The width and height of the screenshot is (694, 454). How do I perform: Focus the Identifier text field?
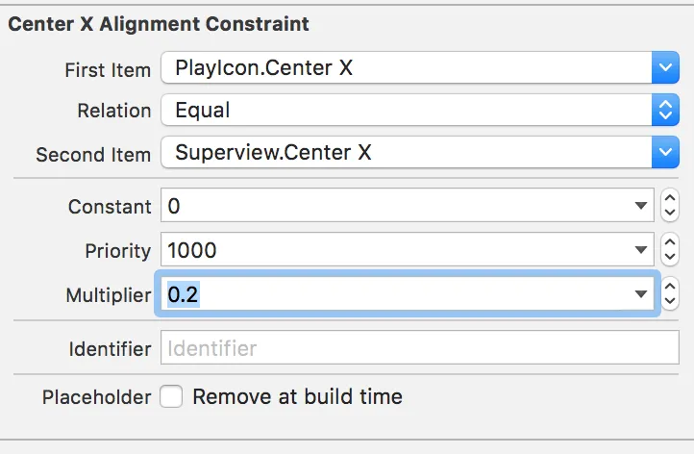[x=420, y=348]
